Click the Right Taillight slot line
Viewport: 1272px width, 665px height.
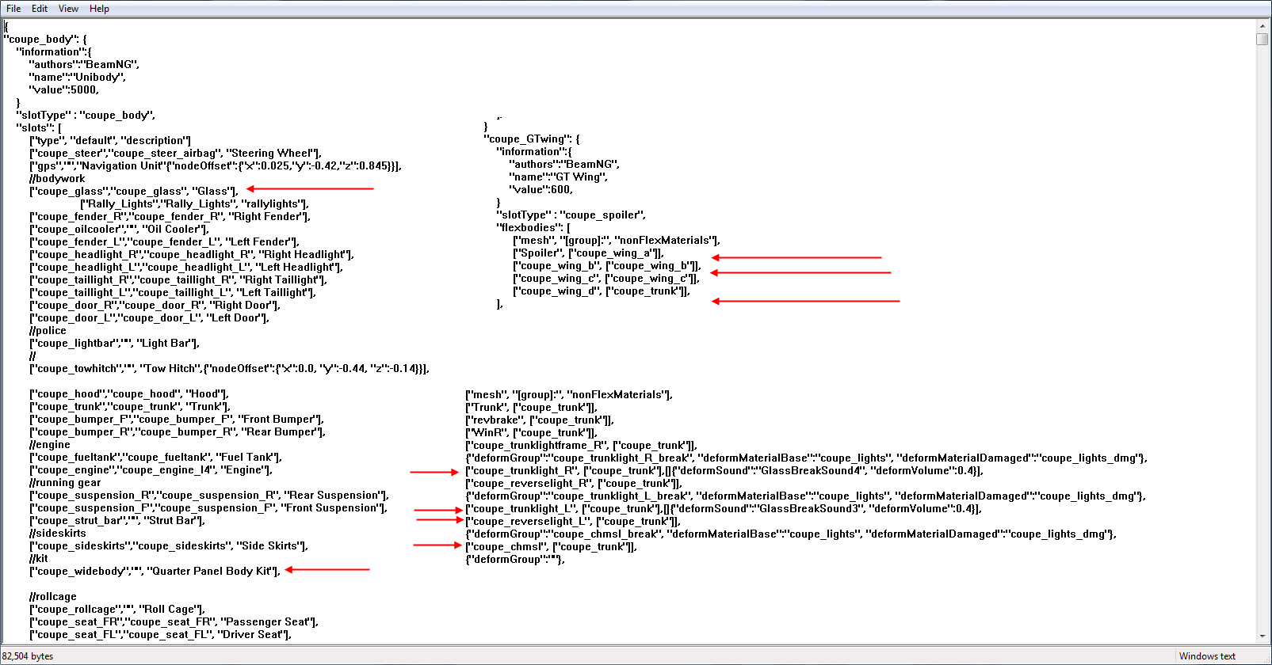coord(178,279)
